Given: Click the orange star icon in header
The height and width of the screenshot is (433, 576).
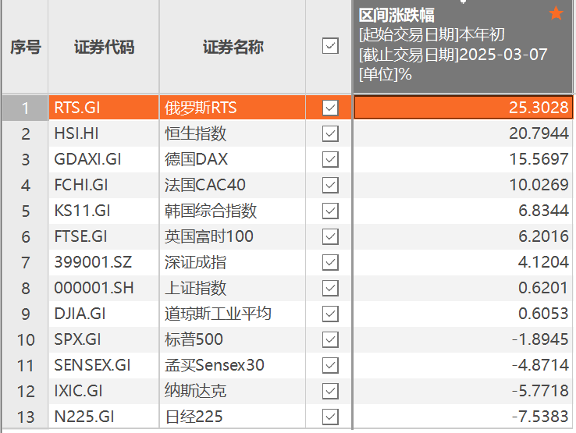Looking at the screenshot, I should 556,14.
